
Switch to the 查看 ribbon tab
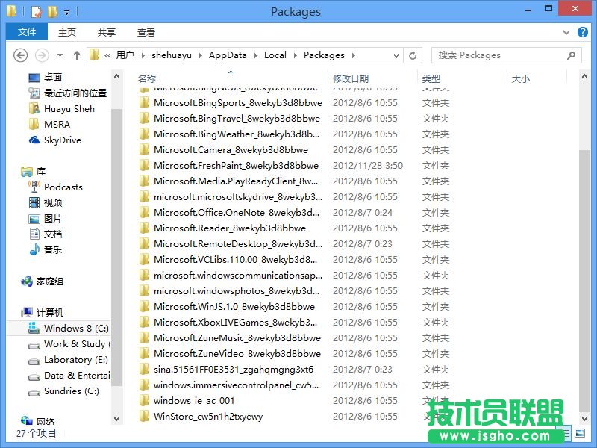click(x=146, y=32)
